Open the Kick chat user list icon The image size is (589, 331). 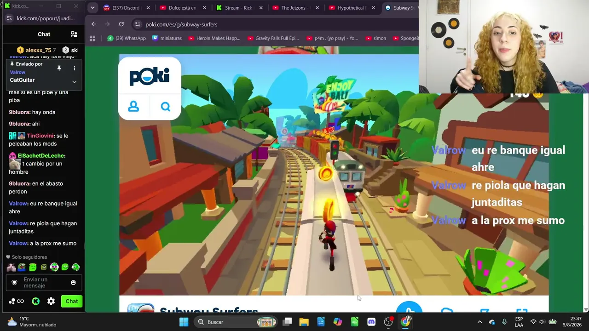[x=74, y=34]
